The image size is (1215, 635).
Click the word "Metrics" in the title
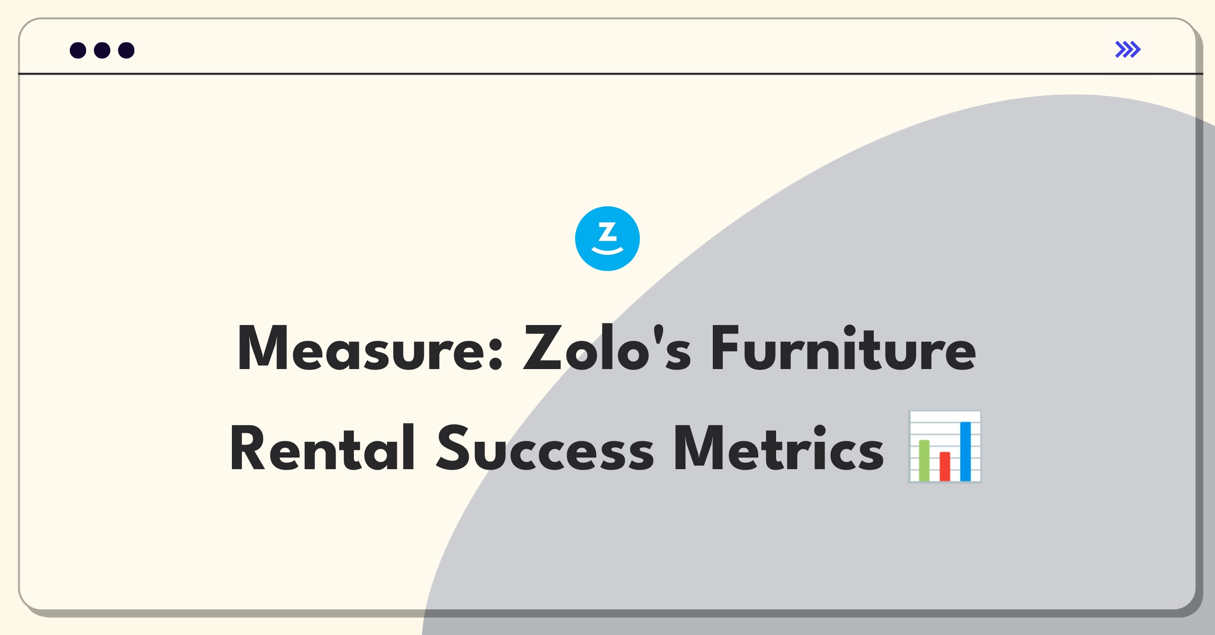[779, 448]
